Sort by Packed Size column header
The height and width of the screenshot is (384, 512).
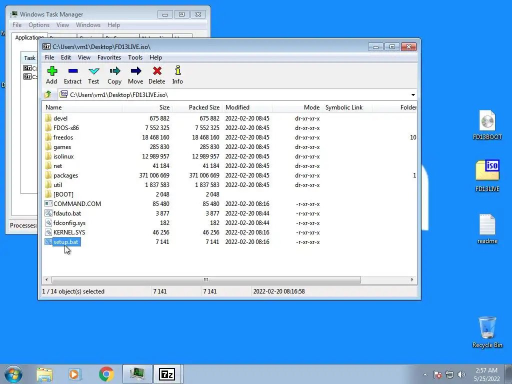pos(197,107)
